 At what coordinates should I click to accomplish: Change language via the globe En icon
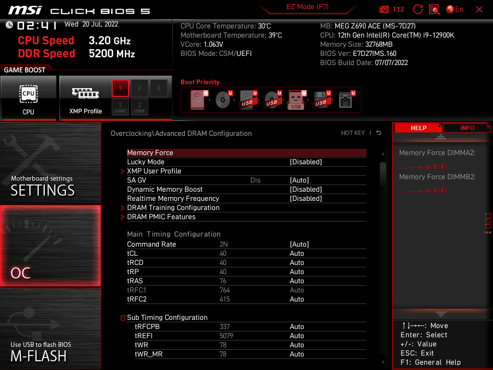click(454, 10)
